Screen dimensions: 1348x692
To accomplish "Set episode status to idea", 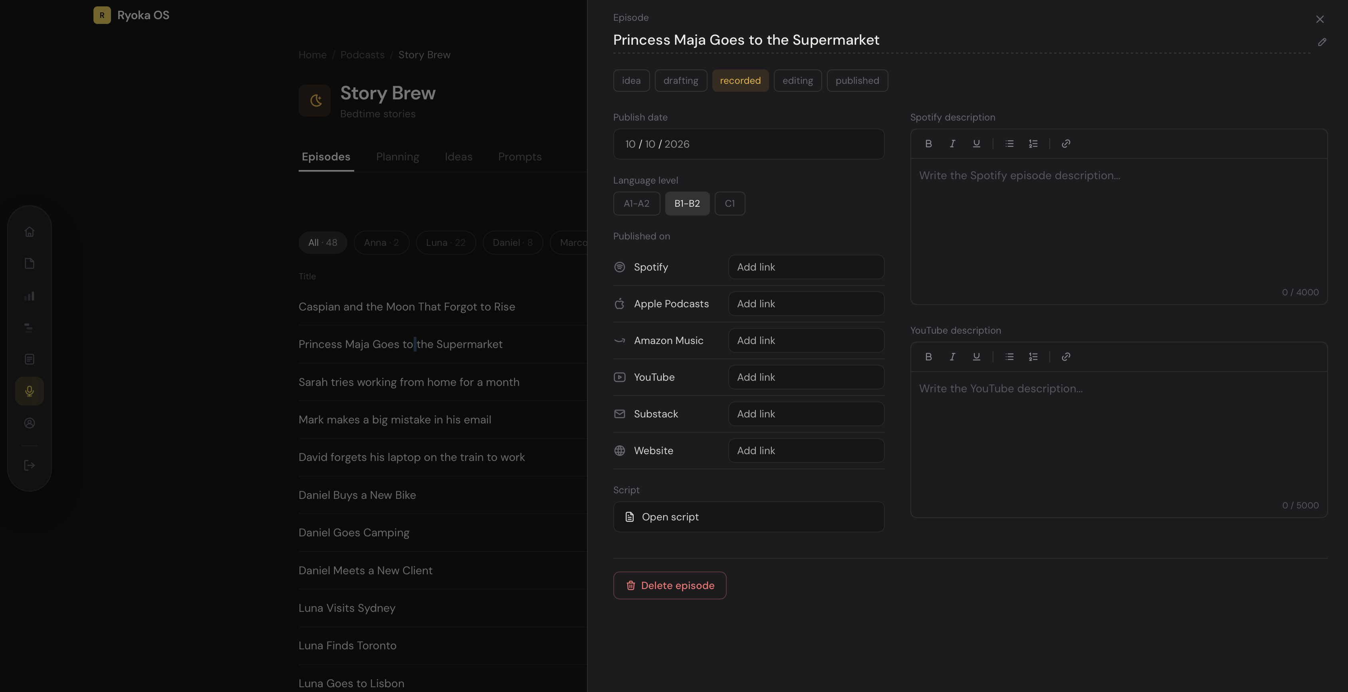I will (x=631, y=81).
